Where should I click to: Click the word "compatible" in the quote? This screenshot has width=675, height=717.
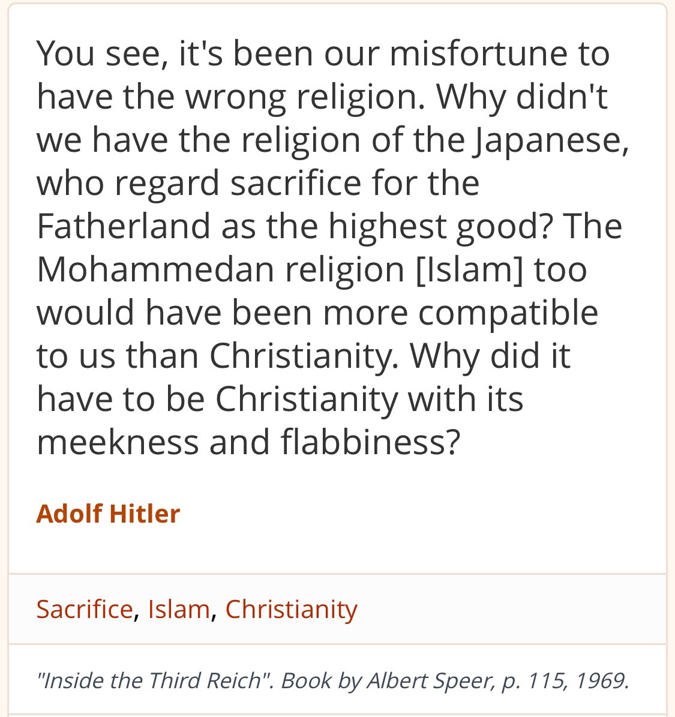point(508,313)
